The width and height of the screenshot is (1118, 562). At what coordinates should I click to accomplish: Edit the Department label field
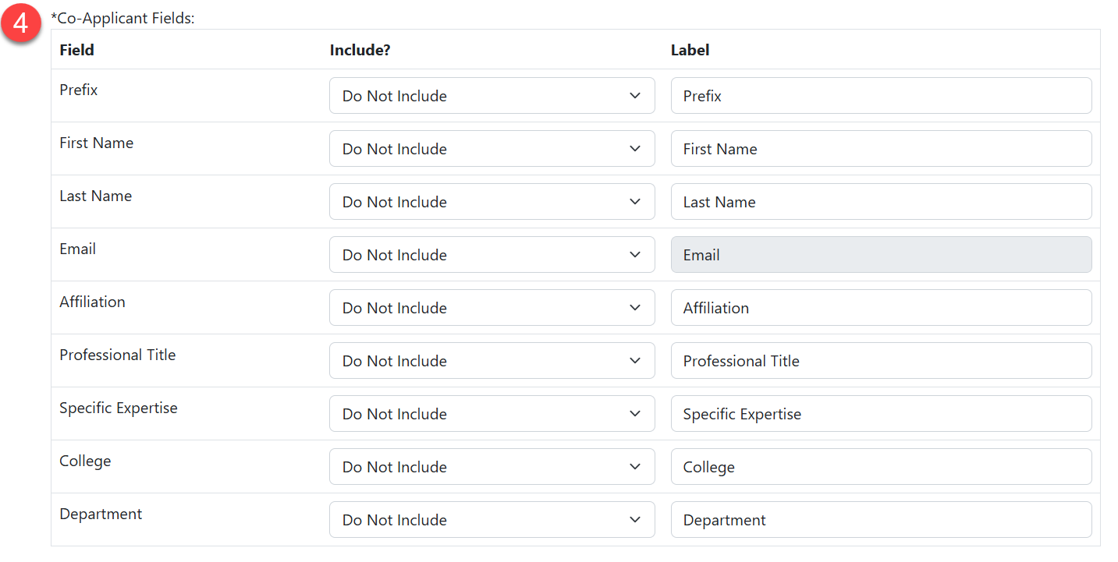pos(881,520)
